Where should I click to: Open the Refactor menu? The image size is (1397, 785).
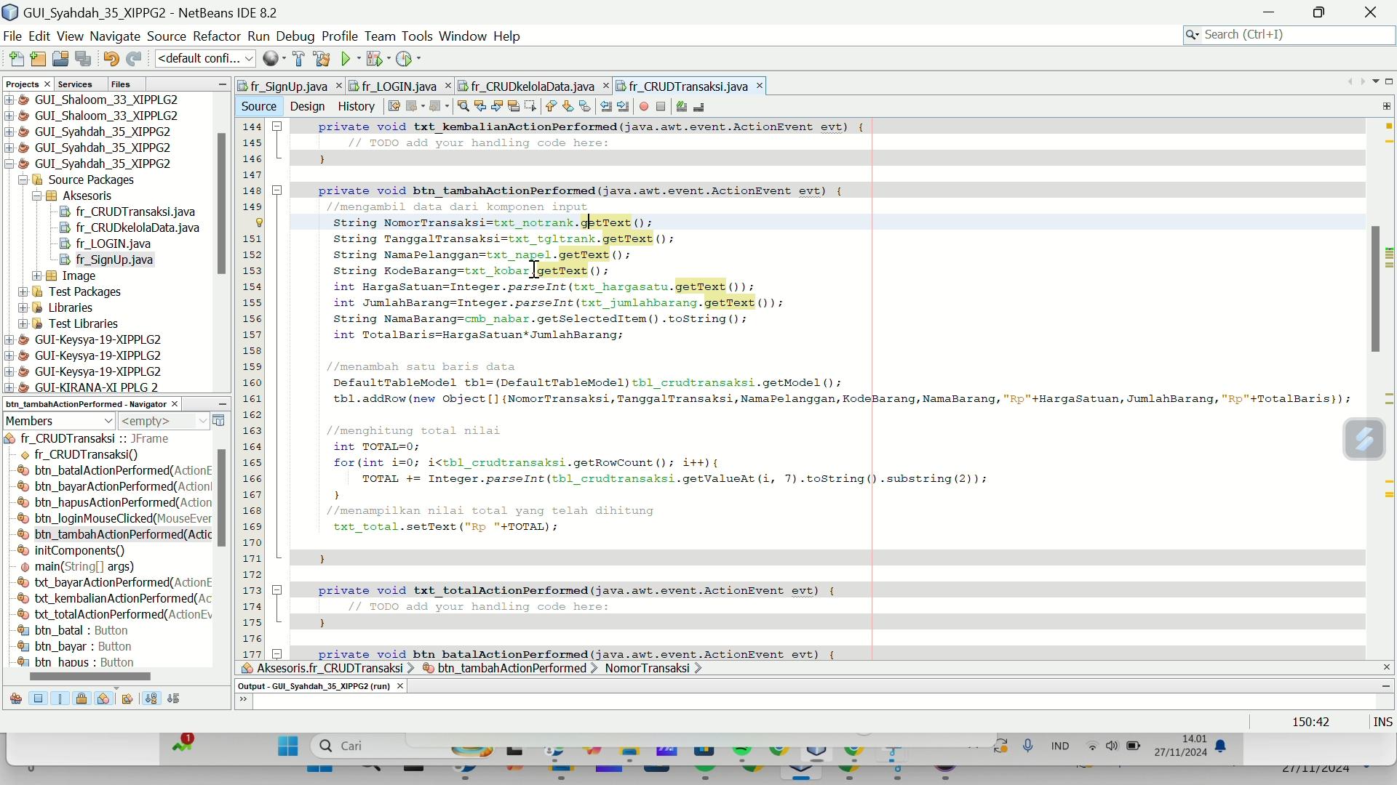pos(216,36)
